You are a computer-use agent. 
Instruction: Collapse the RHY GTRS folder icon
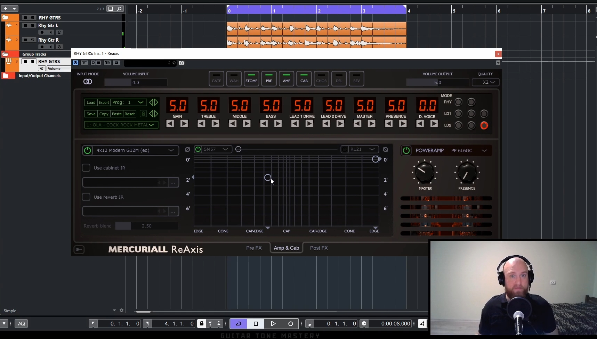5,17
